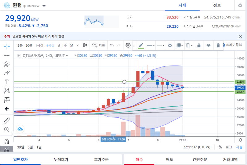Image resolution: width=247 pixels, height=165 pixels.
Task: Toggle stay-in-drawing-mode pencil lock icon
Action: (6, 149)
